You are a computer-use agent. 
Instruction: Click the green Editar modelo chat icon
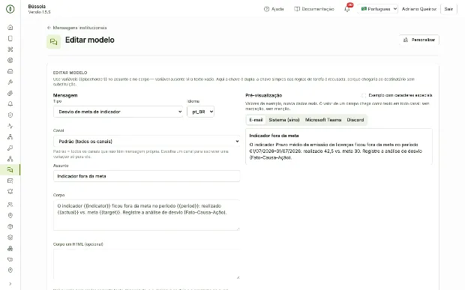pos(54,42)
